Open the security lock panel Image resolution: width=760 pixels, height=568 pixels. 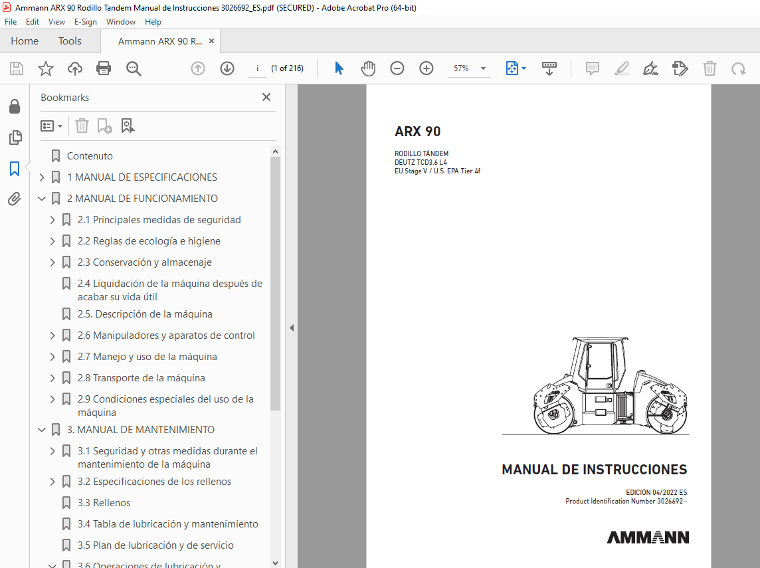[x=15, y=106]
